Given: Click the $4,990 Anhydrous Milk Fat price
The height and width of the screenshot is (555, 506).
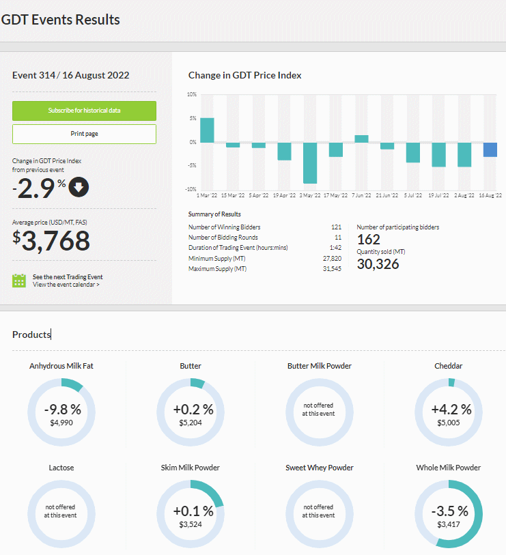Looking at the screenshot, I should pyautogui.click(x=61, y=423).
